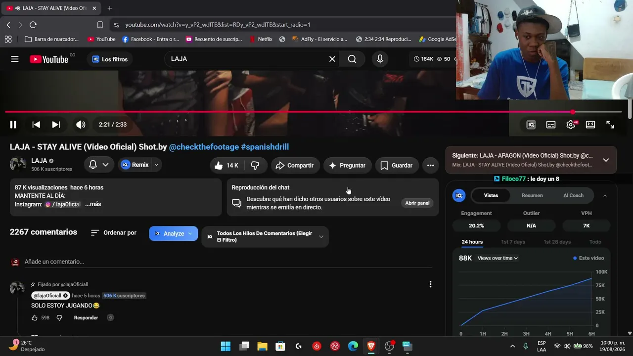The width and height of the screenshot is (633, 356).
Task: Click the Añade un comentario field
Action: pos(228,262)
